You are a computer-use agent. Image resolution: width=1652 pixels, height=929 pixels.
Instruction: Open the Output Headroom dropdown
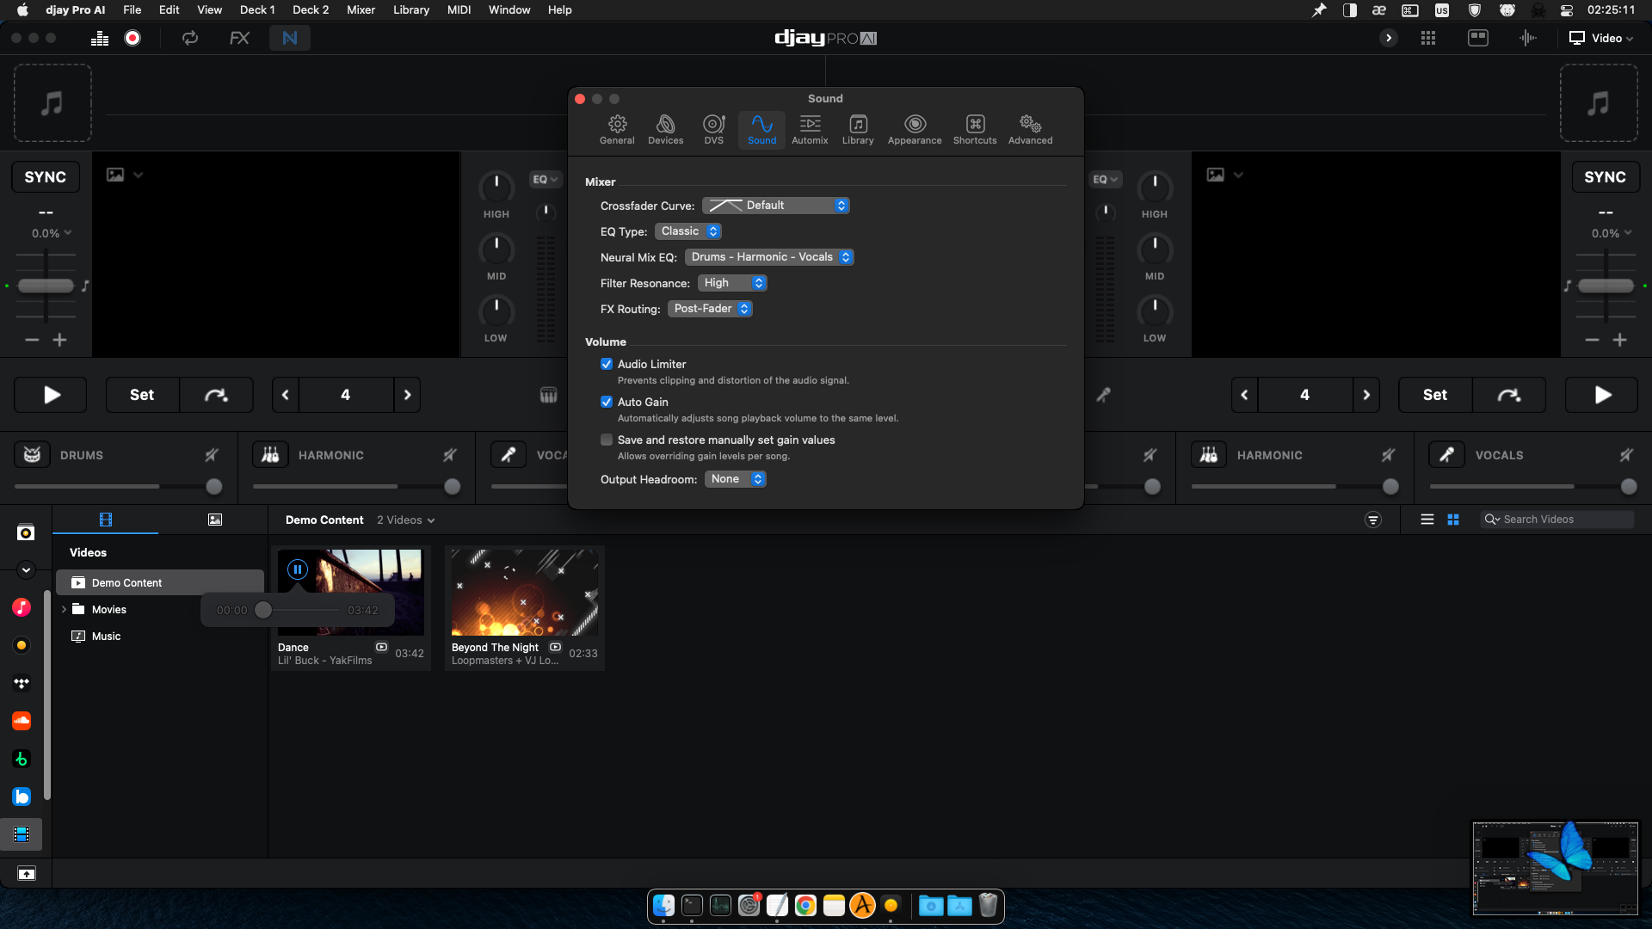[736, 479]
